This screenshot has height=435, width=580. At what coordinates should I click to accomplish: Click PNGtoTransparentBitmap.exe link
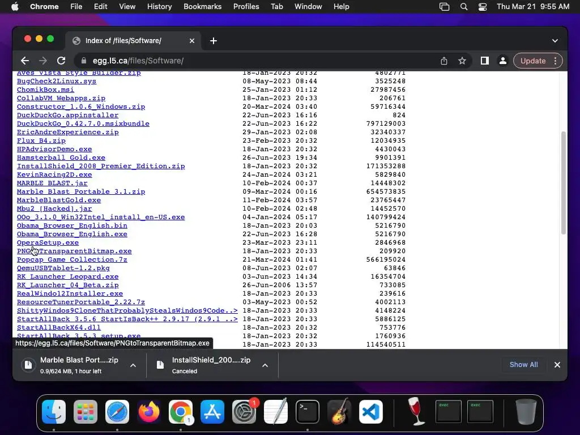tap(74, 251)
